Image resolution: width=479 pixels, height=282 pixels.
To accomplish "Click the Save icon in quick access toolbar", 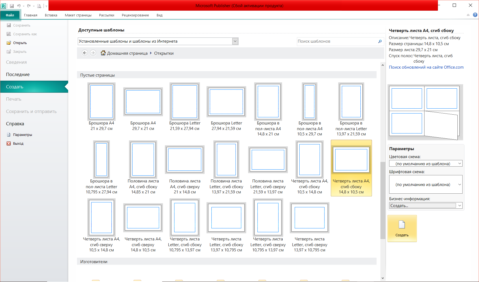I will (12, 6).
